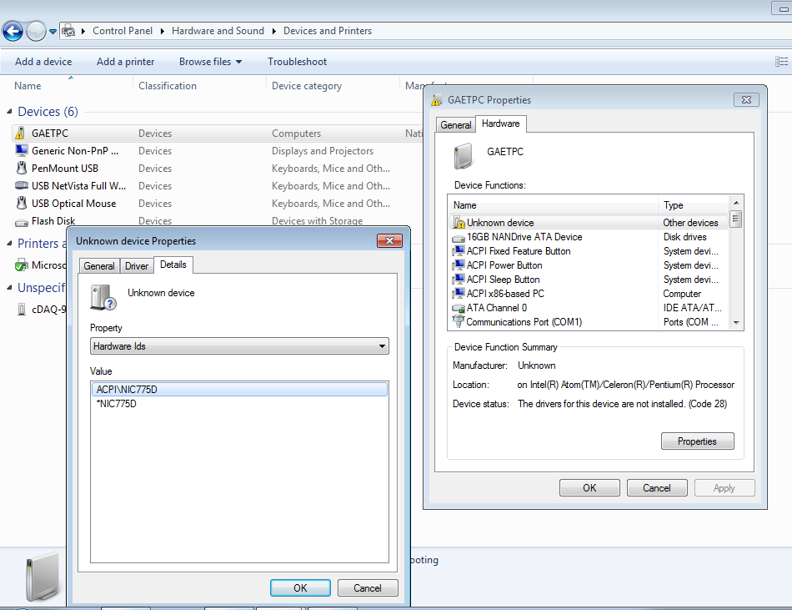
Task: Select the Generic Non-PnP monitor icon
Action: pos(21,150)
